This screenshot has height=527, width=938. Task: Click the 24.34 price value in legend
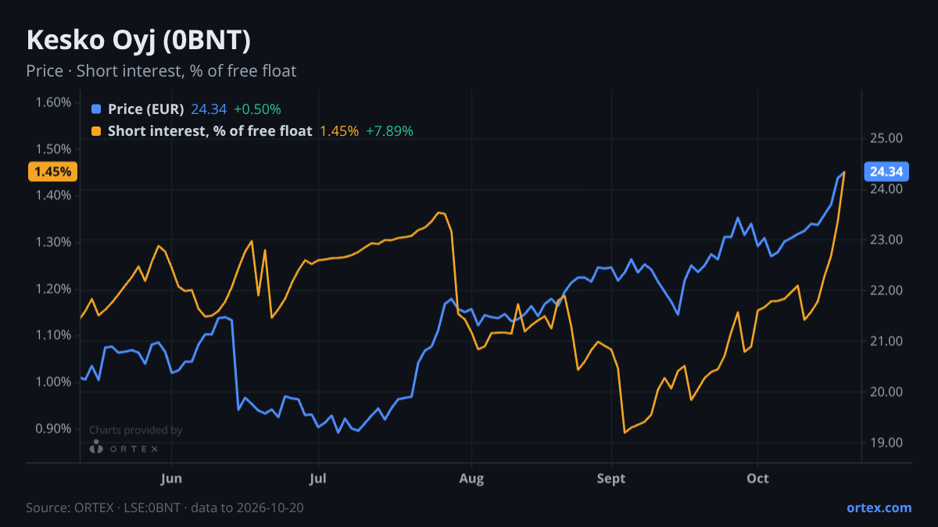coord(209,109)
